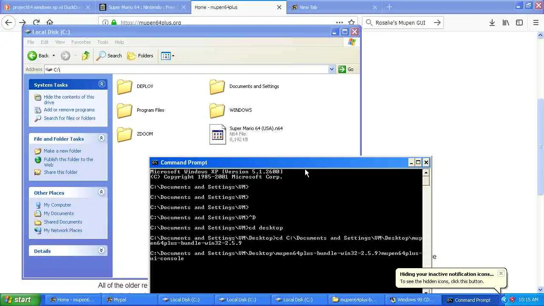Toggle the Folders pane button

[x=140, y=56]
